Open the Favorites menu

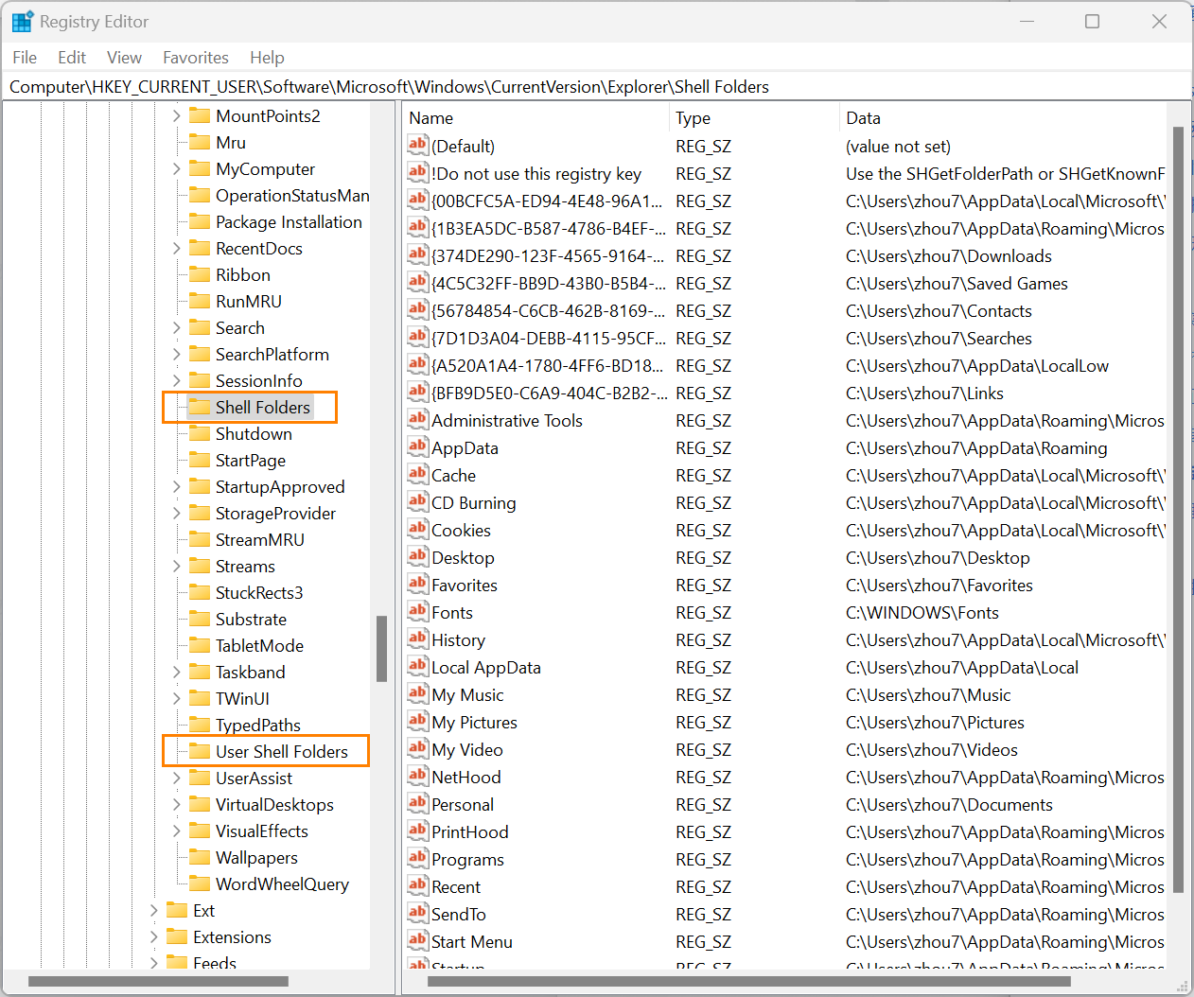pos(196,58)
